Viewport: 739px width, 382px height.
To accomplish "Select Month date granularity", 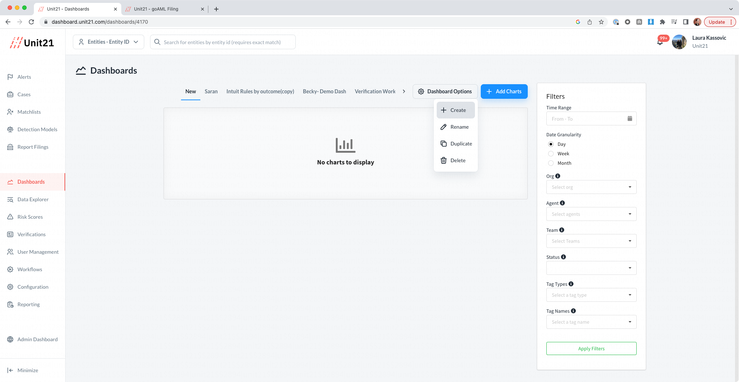I will click(x=551, y=163).
